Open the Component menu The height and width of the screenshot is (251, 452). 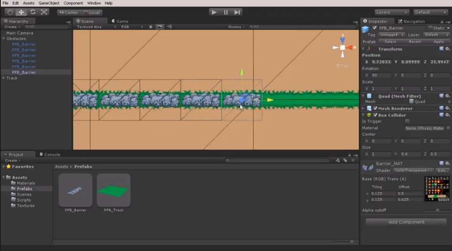coord(73,3)
